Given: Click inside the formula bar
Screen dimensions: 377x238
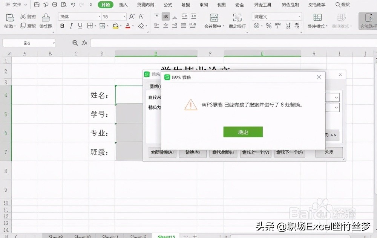Looking at the screenshot, I should 188,43.
